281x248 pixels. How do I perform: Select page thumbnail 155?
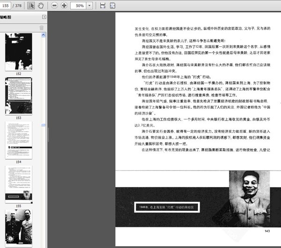tap(19, 184)
